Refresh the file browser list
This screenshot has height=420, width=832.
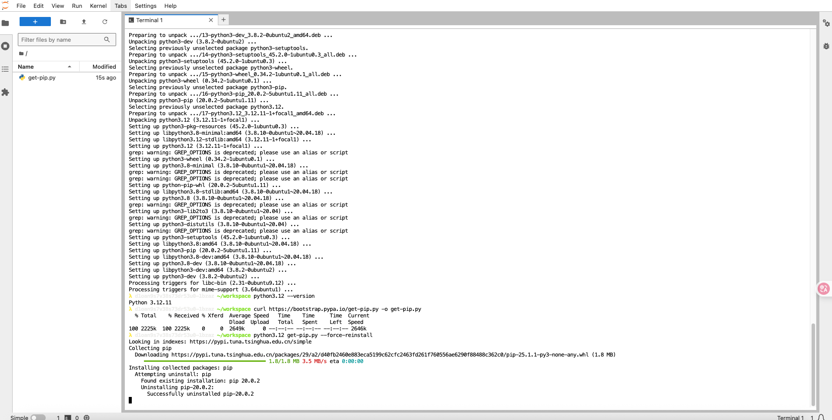pos(105,22)
